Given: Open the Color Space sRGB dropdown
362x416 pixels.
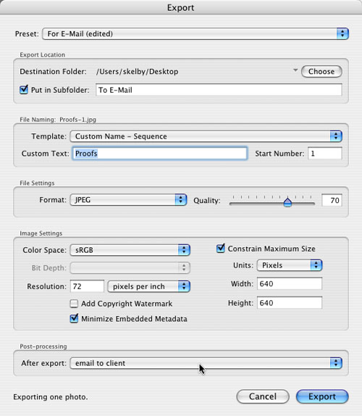Looking at the screenshot, I should pyautogui.click(x=130, y=250).
